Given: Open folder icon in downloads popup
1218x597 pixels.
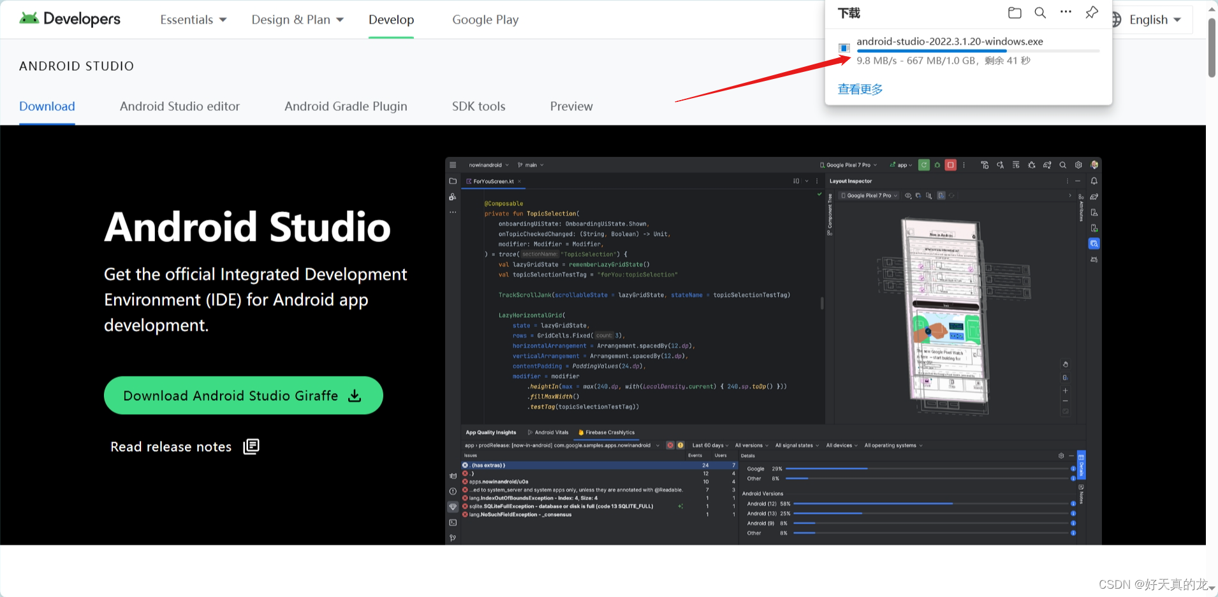Looking at the screenshot, I should pyautogui.click(x=1015, y=13).
